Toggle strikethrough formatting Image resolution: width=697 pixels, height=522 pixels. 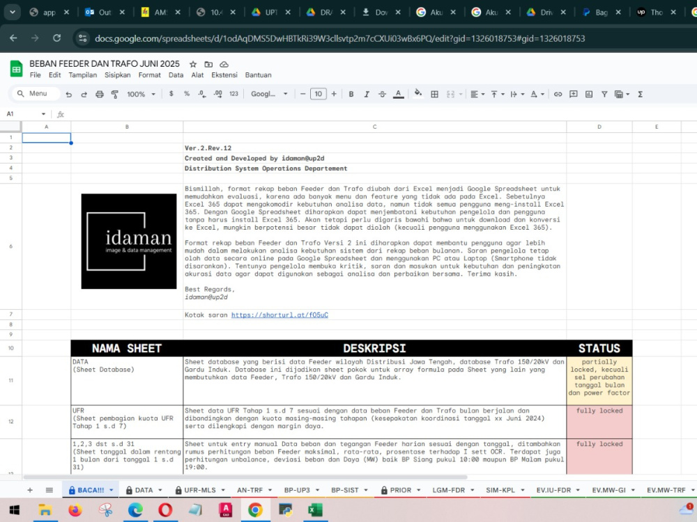(x=382, y=94)
